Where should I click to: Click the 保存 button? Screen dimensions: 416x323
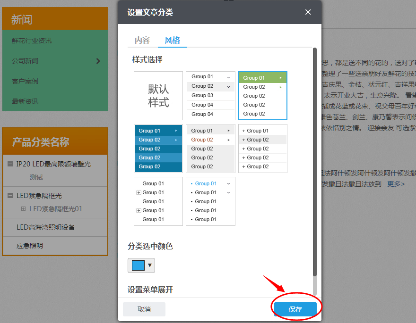[295, 309]
